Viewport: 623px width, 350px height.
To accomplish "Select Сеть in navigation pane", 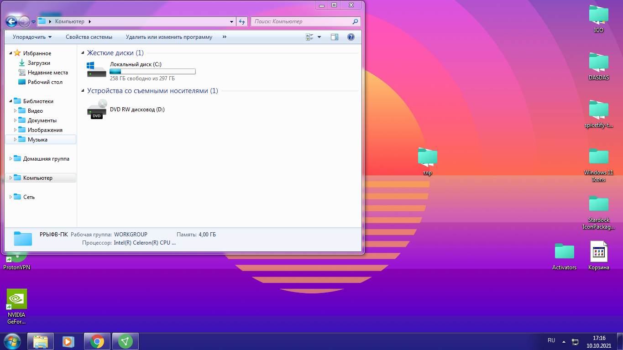I will (x=29, y=197).
